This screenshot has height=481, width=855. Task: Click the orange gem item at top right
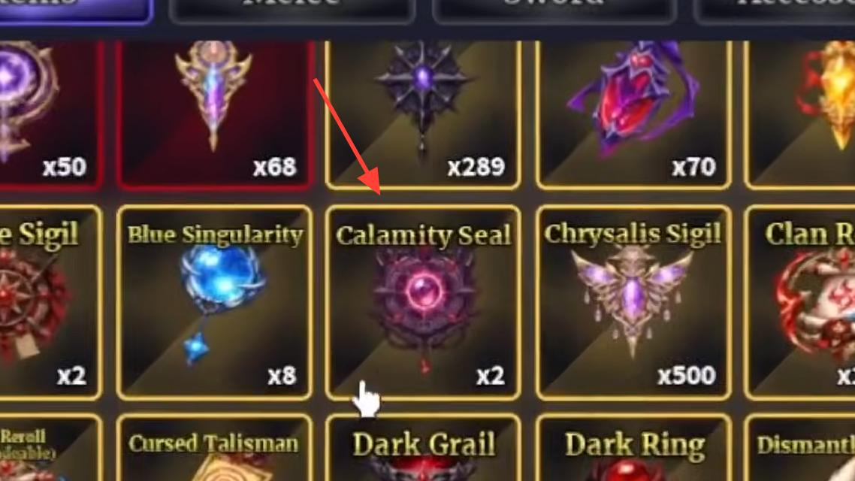coord(800,114)
